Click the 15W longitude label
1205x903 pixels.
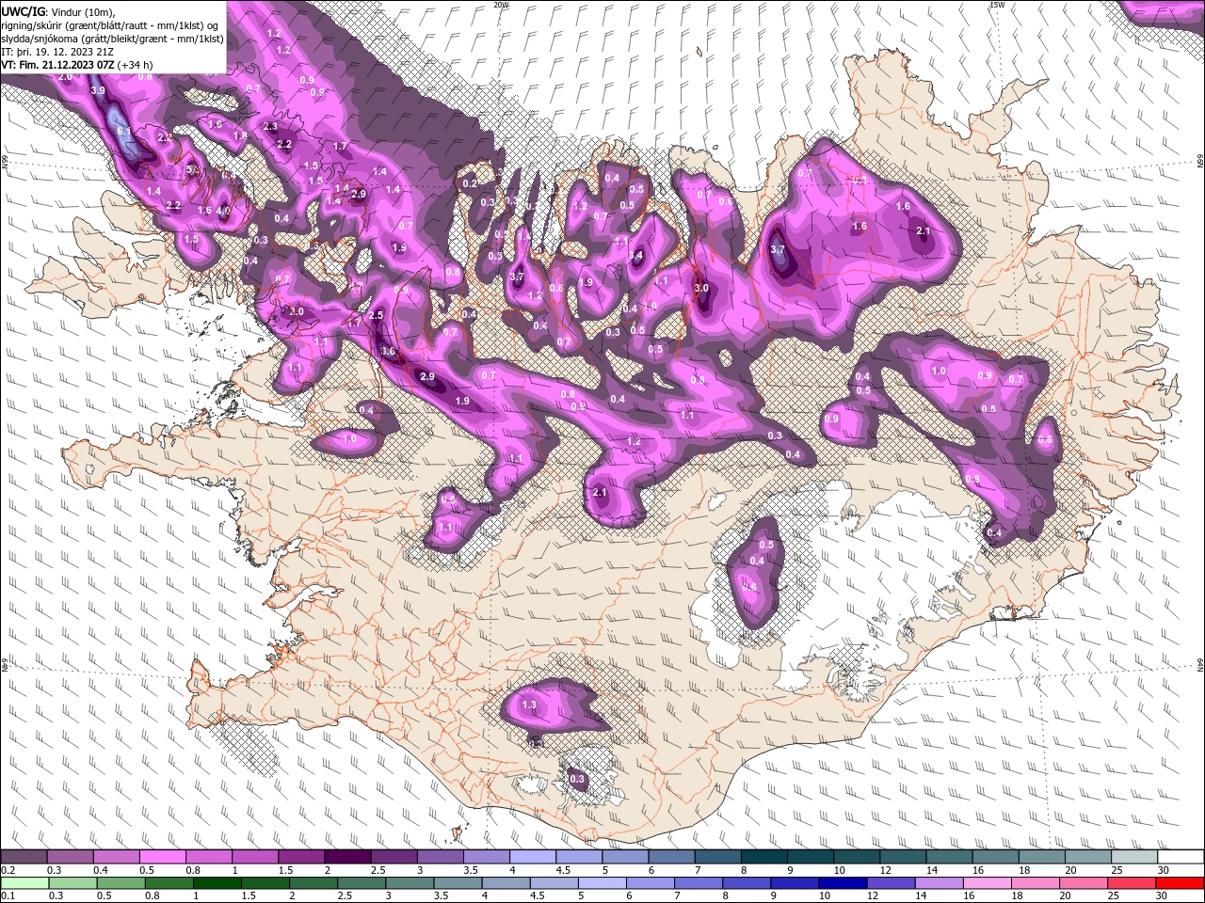tap(997, 4)
